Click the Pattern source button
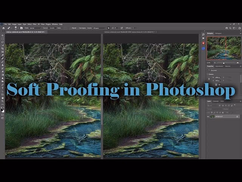 pyautogui.click(x=59, y=28)
